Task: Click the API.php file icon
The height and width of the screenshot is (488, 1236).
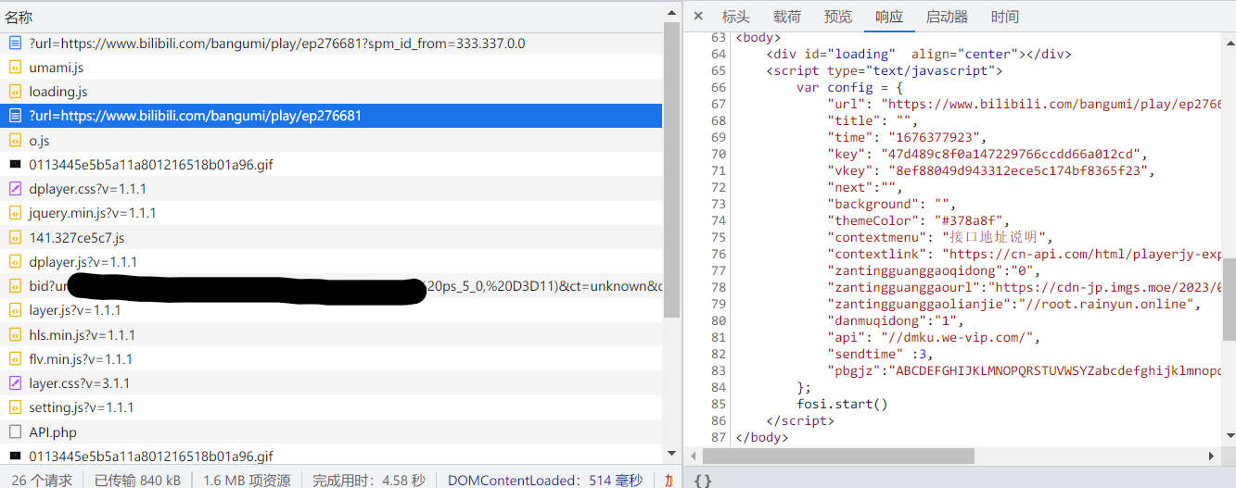Action: coord(15,432)
